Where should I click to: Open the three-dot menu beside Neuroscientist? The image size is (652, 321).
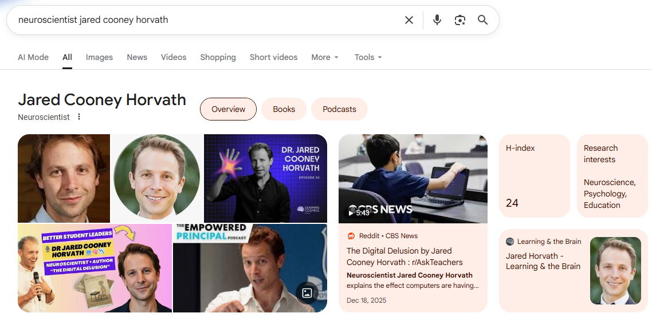79,117
